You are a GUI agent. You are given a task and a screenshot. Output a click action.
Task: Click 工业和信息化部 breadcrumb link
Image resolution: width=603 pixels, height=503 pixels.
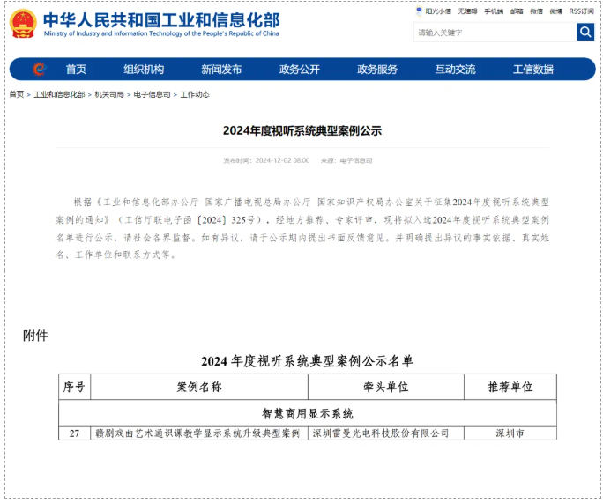(x=59, y=94)
